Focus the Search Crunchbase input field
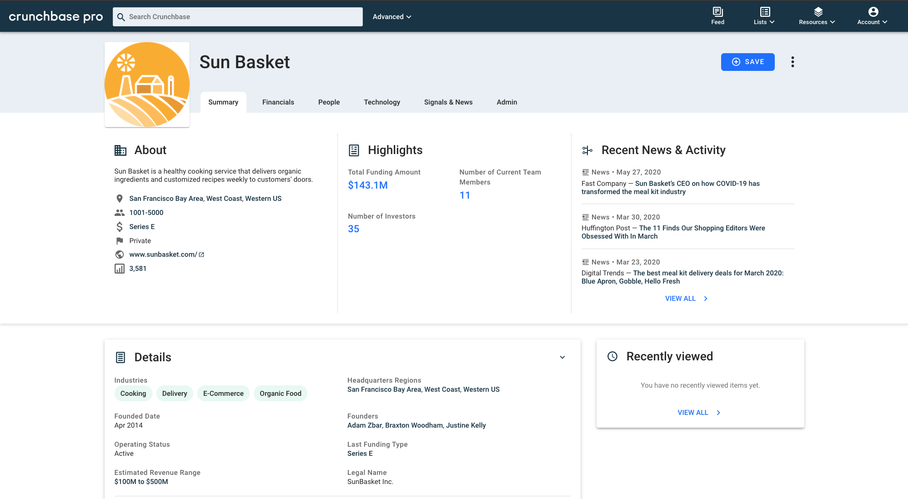This screenshot has height=499, width=908. pos(238,17)
